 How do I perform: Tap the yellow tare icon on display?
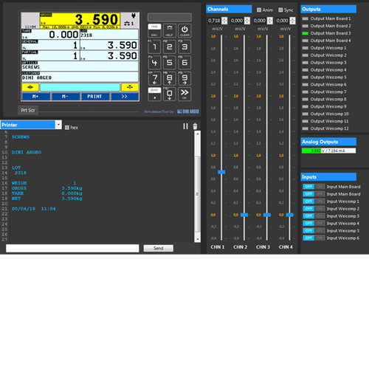pos(130,87)
